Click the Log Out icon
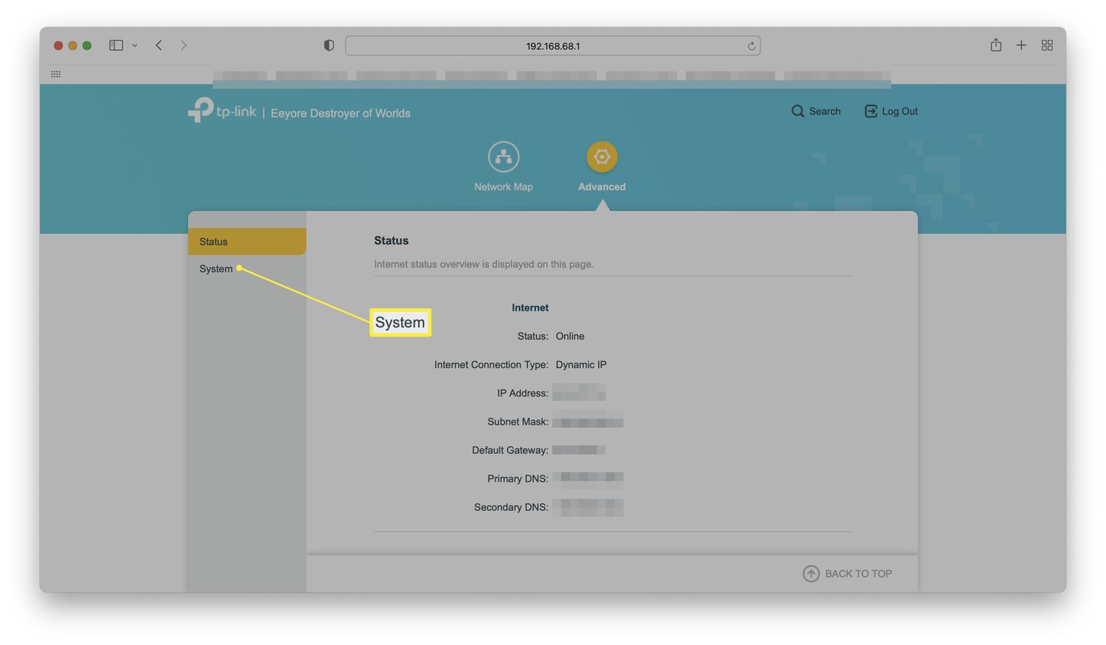1106x645 pixels. (x=871, y=111)
